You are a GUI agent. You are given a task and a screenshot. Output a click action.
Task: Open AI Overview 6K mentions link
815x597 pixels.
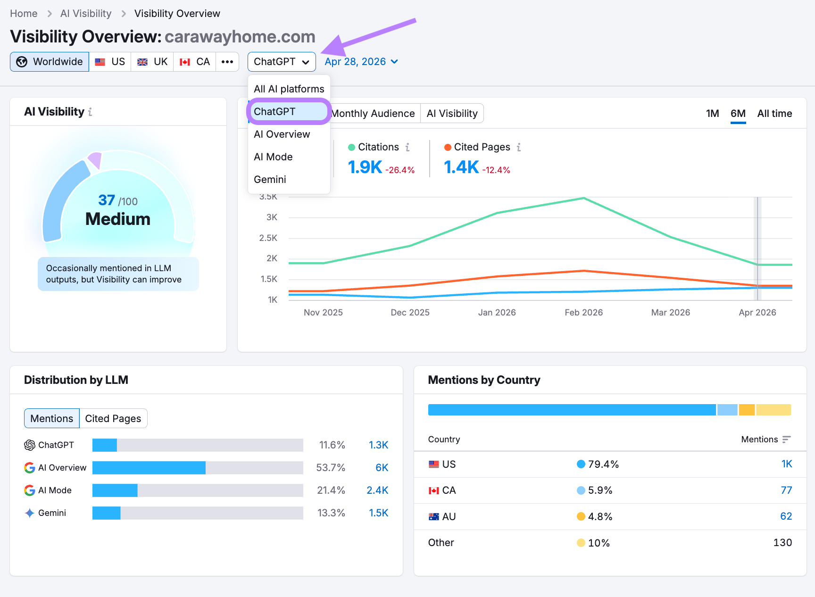382,468
